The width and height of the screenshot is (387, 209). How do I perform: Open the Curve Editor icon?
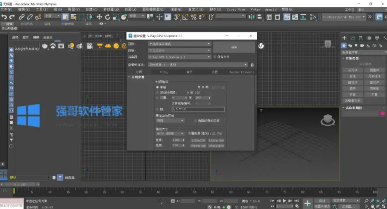point(295,17)
